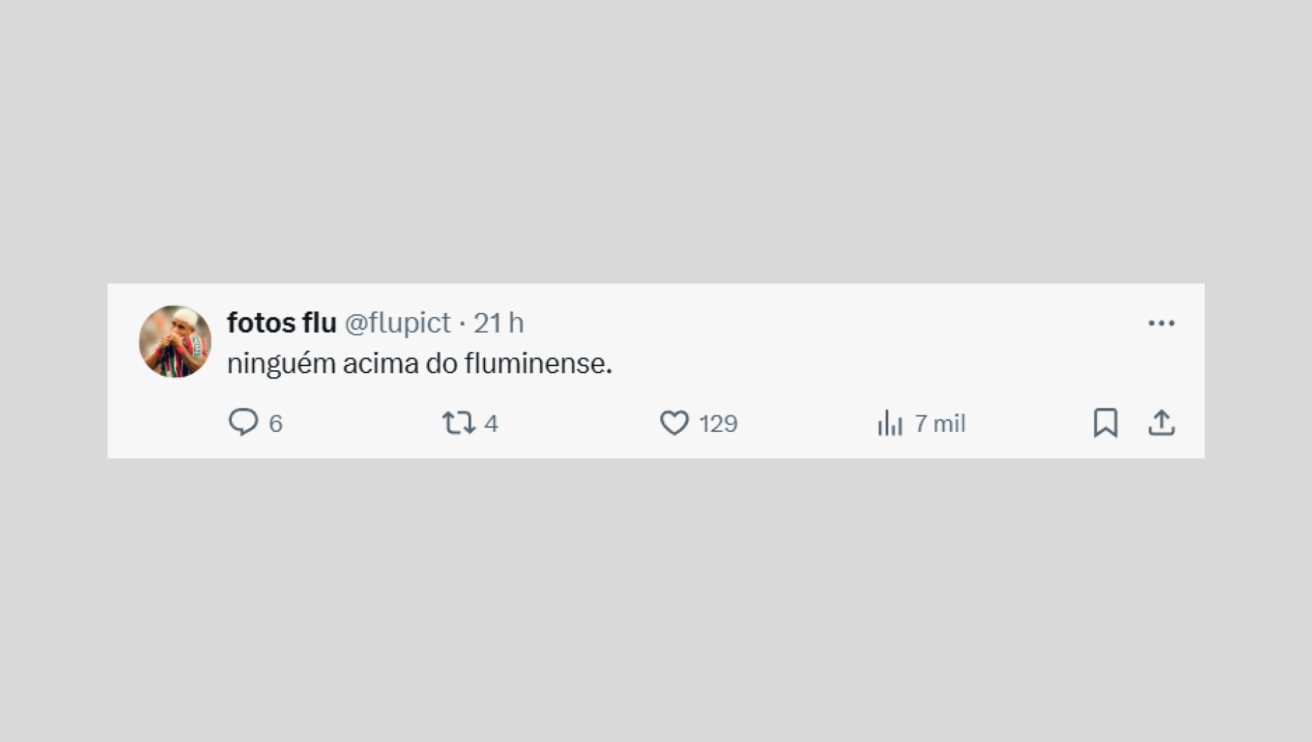The image size is (1312, 742).
Task: Click the 7 mil views count
Action: point(940,424)
